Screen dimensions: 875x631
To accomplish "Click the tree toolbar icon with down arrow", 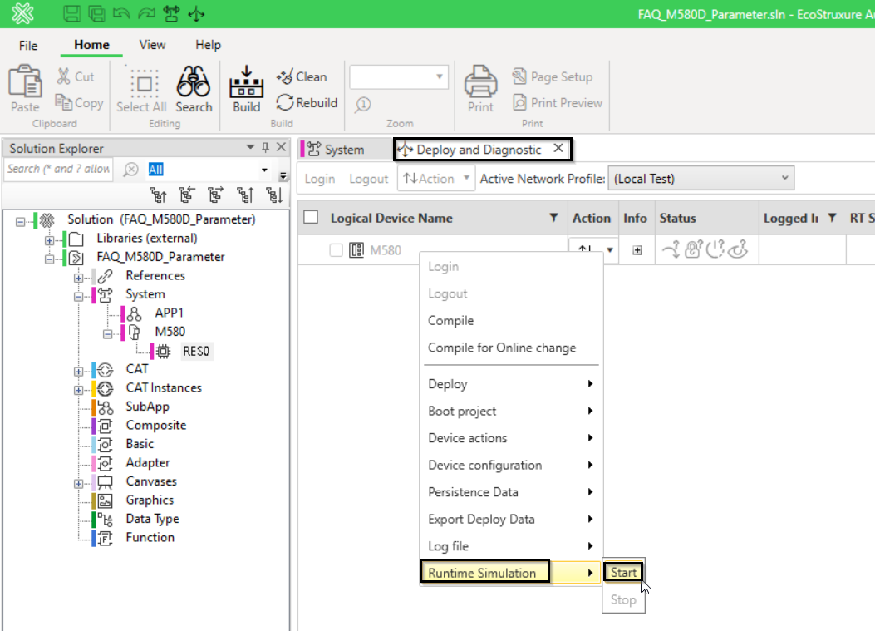I will point(274,195).
